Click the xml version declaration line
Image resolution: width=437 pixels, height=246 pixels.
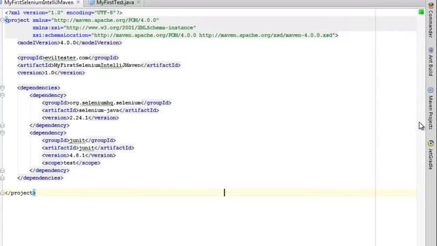(x=64, y=13)
